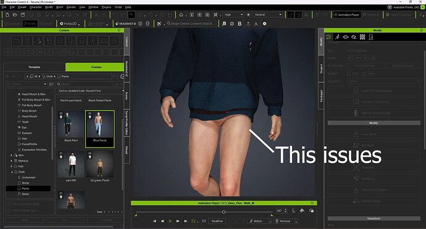Open the gear settings icon in toolbar
This screenshot has height=229, width=426.
click(265, 24)
